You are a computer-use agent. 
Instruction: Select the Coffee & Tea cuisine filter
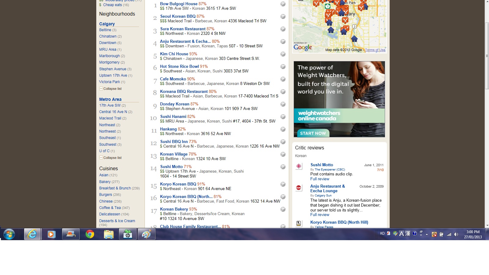pos(110,208)
